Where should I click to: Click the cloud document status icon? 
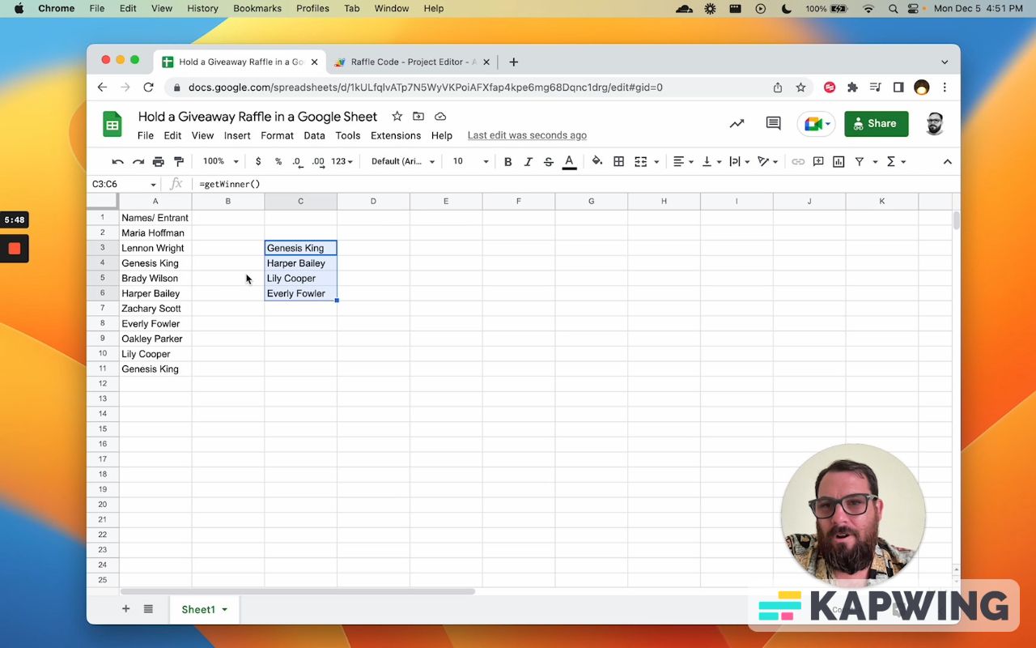[x=440, y=117]
